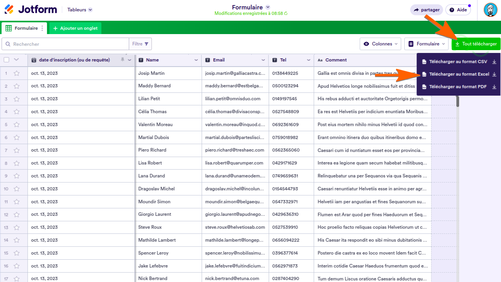Click the Comment column header

(365, 60)
